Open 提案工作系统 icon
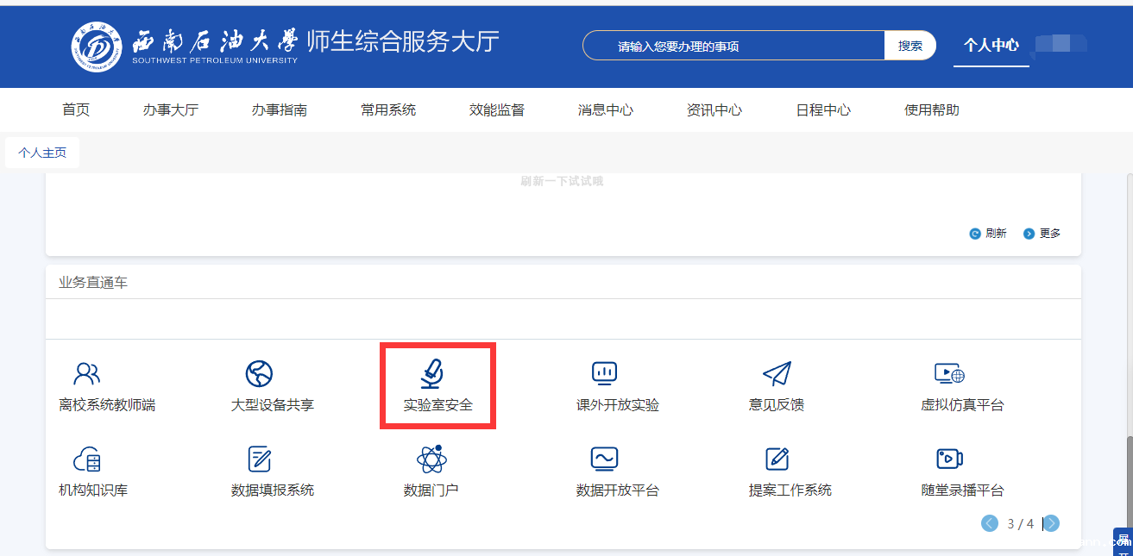Screen dimensions: 1133x556 (777, 459)
